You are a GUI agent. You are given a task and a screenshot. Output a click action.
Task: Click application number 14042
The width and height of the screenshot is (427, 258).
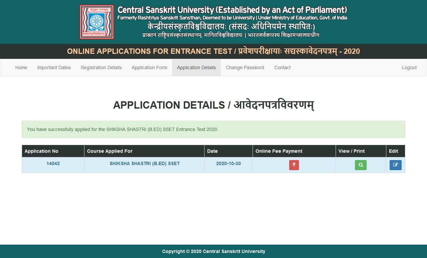(x=53, y=164)
